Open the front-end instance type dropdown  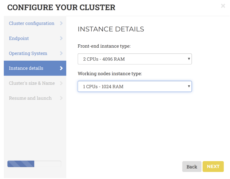click(135, 59)
